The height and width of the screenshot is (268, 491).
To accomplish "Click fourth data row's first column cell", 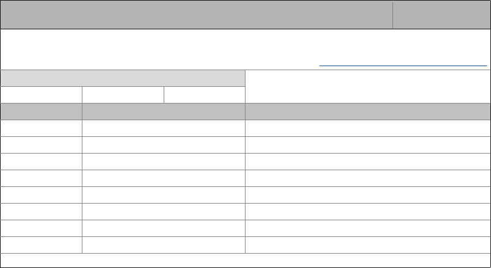I will pos(41,178).
